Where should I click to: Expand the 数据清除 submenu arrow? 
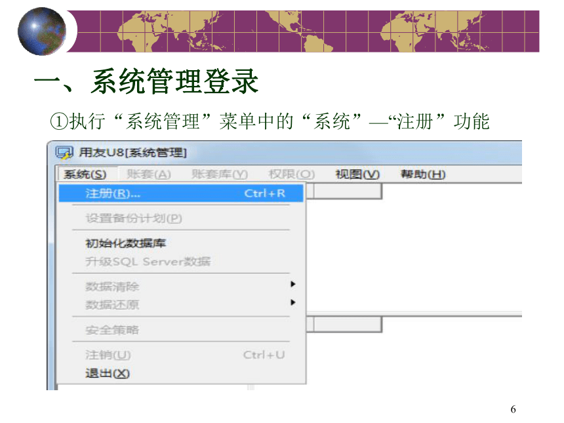(x=292, y=284)
